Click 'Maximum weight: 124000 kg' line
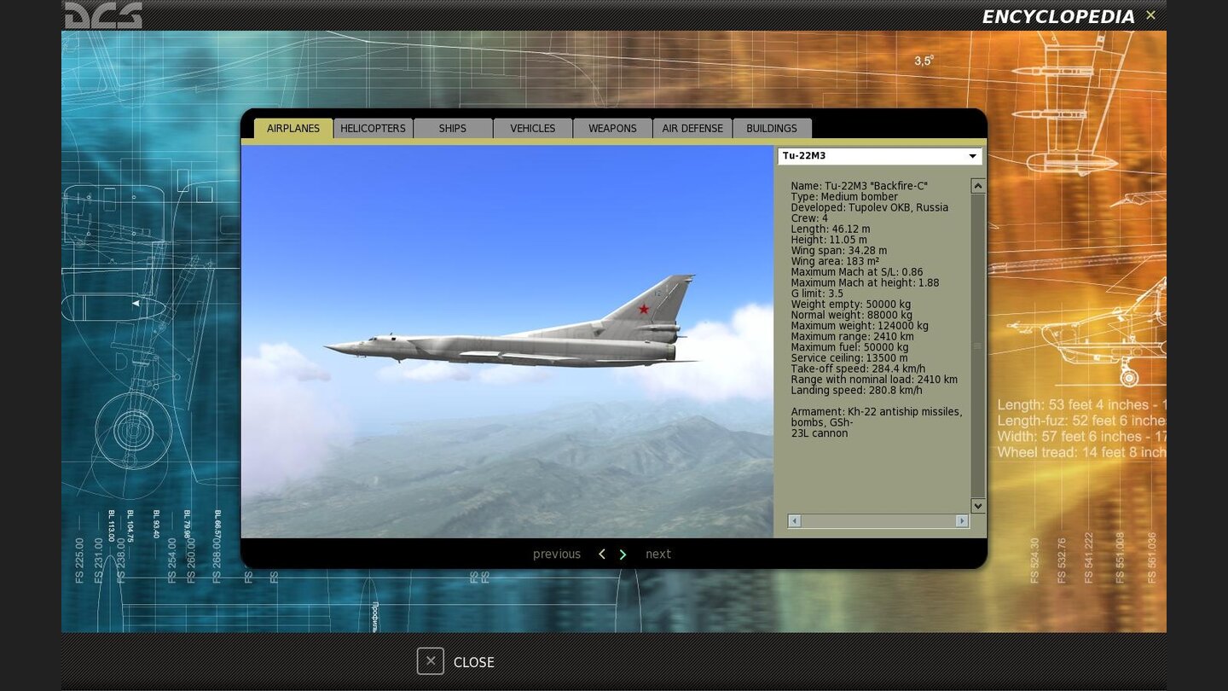The width and height of the screenshot is (1228, 691). click(x=860, y=326)
